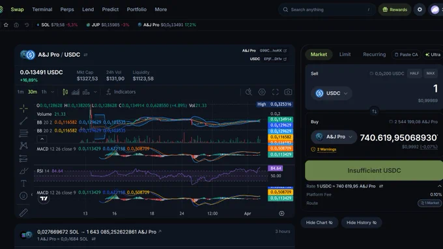Select the crosshair cursor tool in chart
This screenshot has height=249, width=443.
23,108
